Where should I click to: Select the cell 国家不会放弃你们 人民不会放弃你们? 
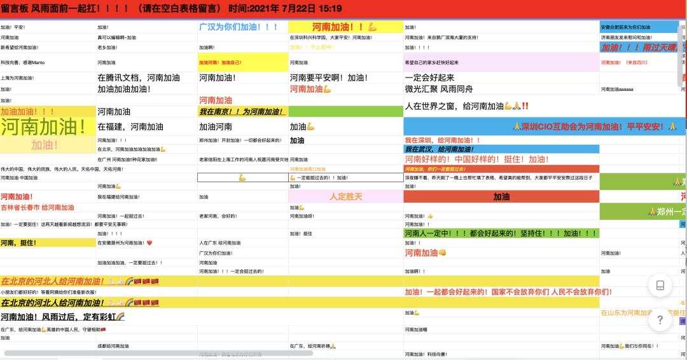click(x=508, y=292)
